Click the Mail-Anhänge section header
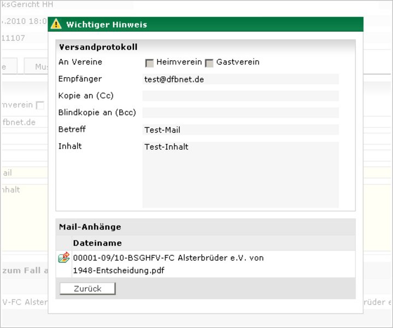Image resolution: width=393 pixels, height=328 pixels. (x=90, y=227)
